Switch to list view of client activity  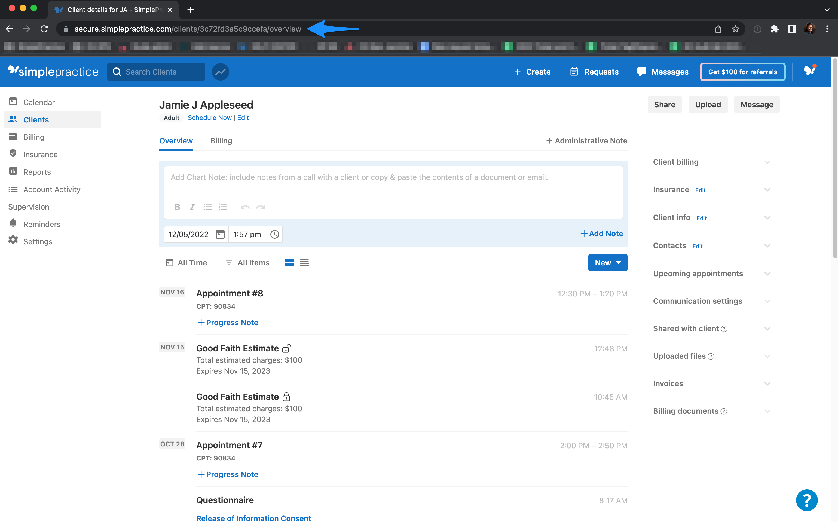point(304,262)
